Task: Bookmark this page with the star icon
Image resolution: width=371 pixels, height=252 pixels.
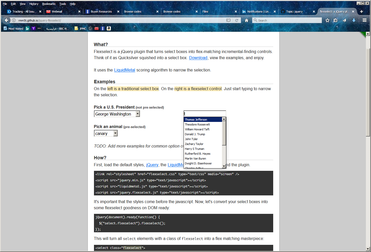Action: [x=327, y=20]
